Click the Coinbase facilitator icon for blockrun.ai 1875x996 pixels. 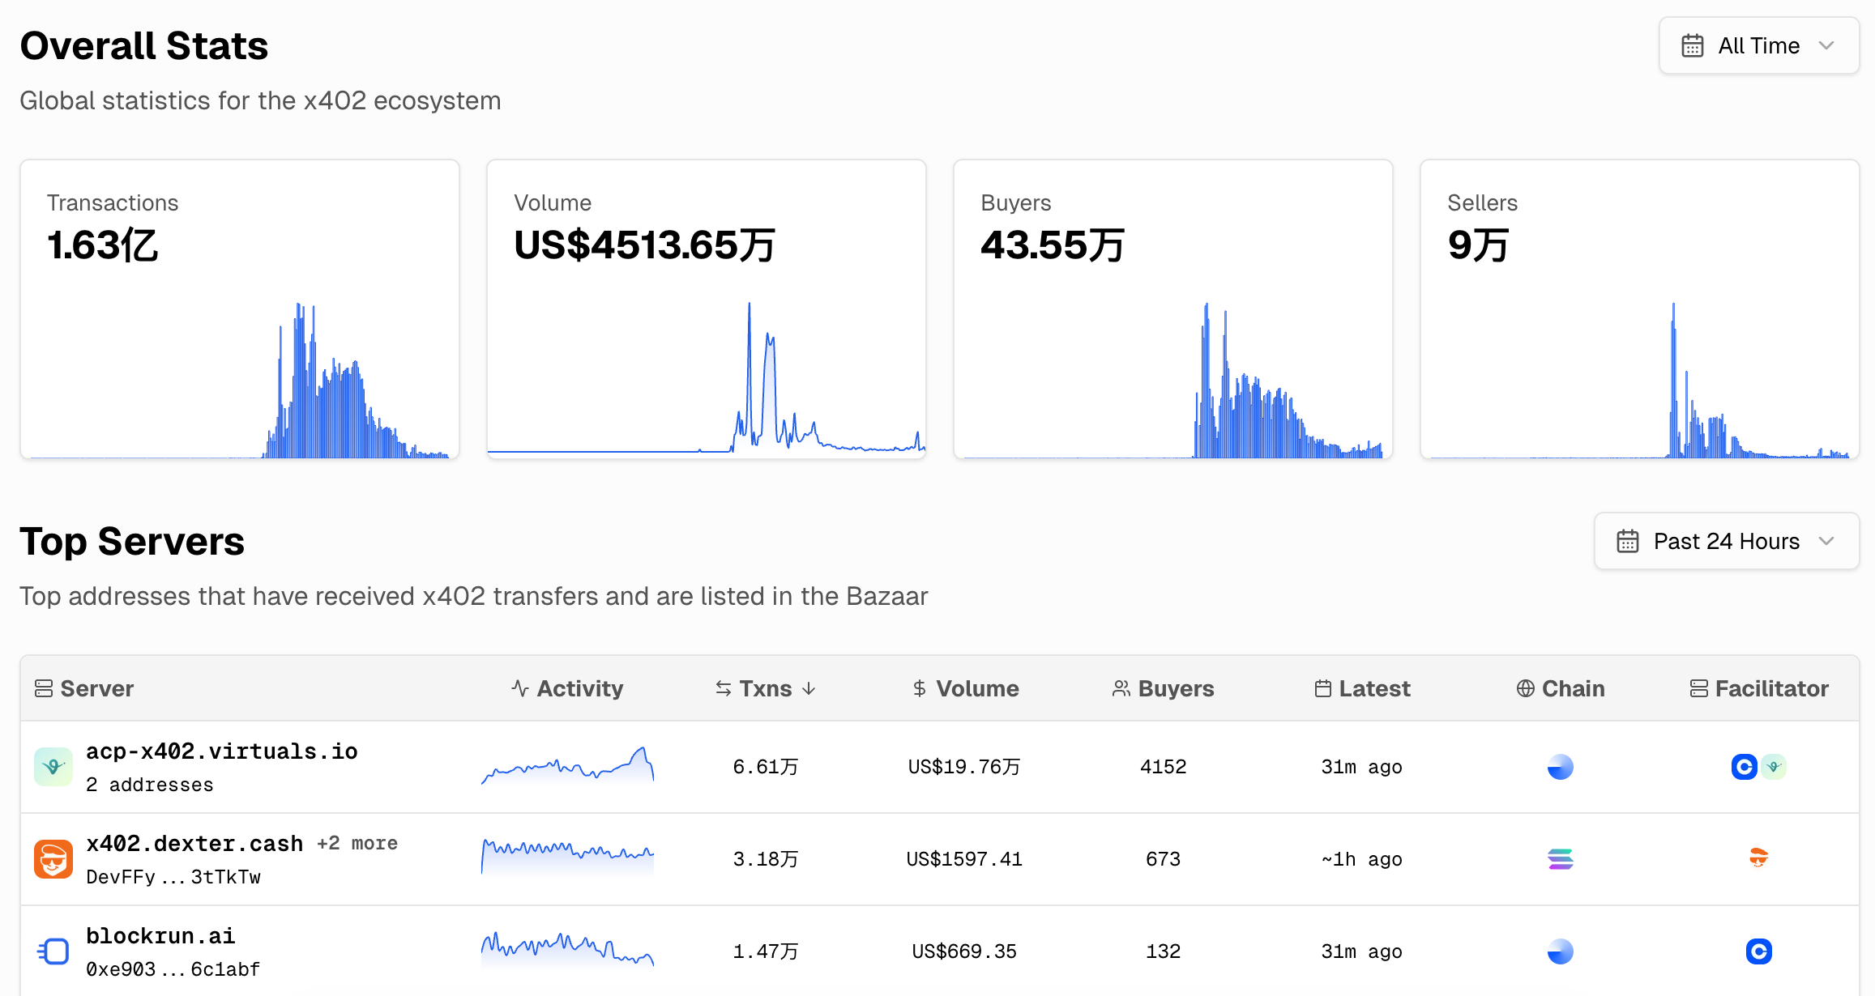tap(1758, 951)
